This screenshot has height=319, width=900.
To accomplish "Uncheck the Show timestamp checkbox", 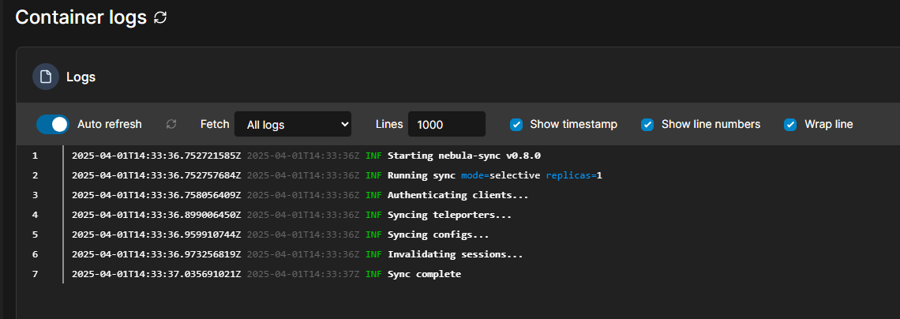I will (516, 124).
